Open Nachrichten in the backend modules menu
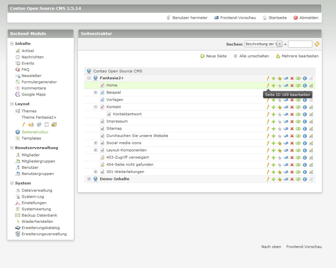This screenshot has height=268, width=336. point(32,57)
